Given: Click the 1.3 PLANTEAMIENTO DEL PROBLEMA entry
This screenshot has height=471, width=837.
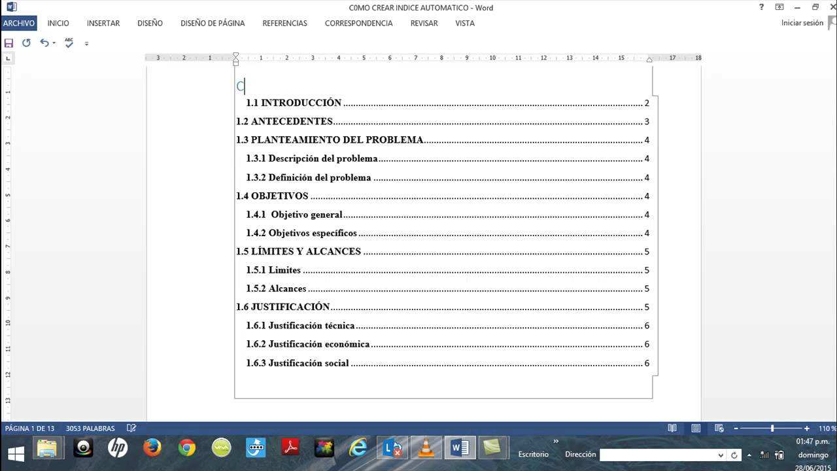Looking at the screenshot, I should tap(443, 140).
